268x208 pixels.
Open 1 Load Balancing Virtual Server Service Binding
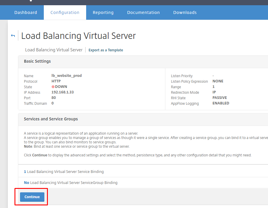(x=64, y=172)
